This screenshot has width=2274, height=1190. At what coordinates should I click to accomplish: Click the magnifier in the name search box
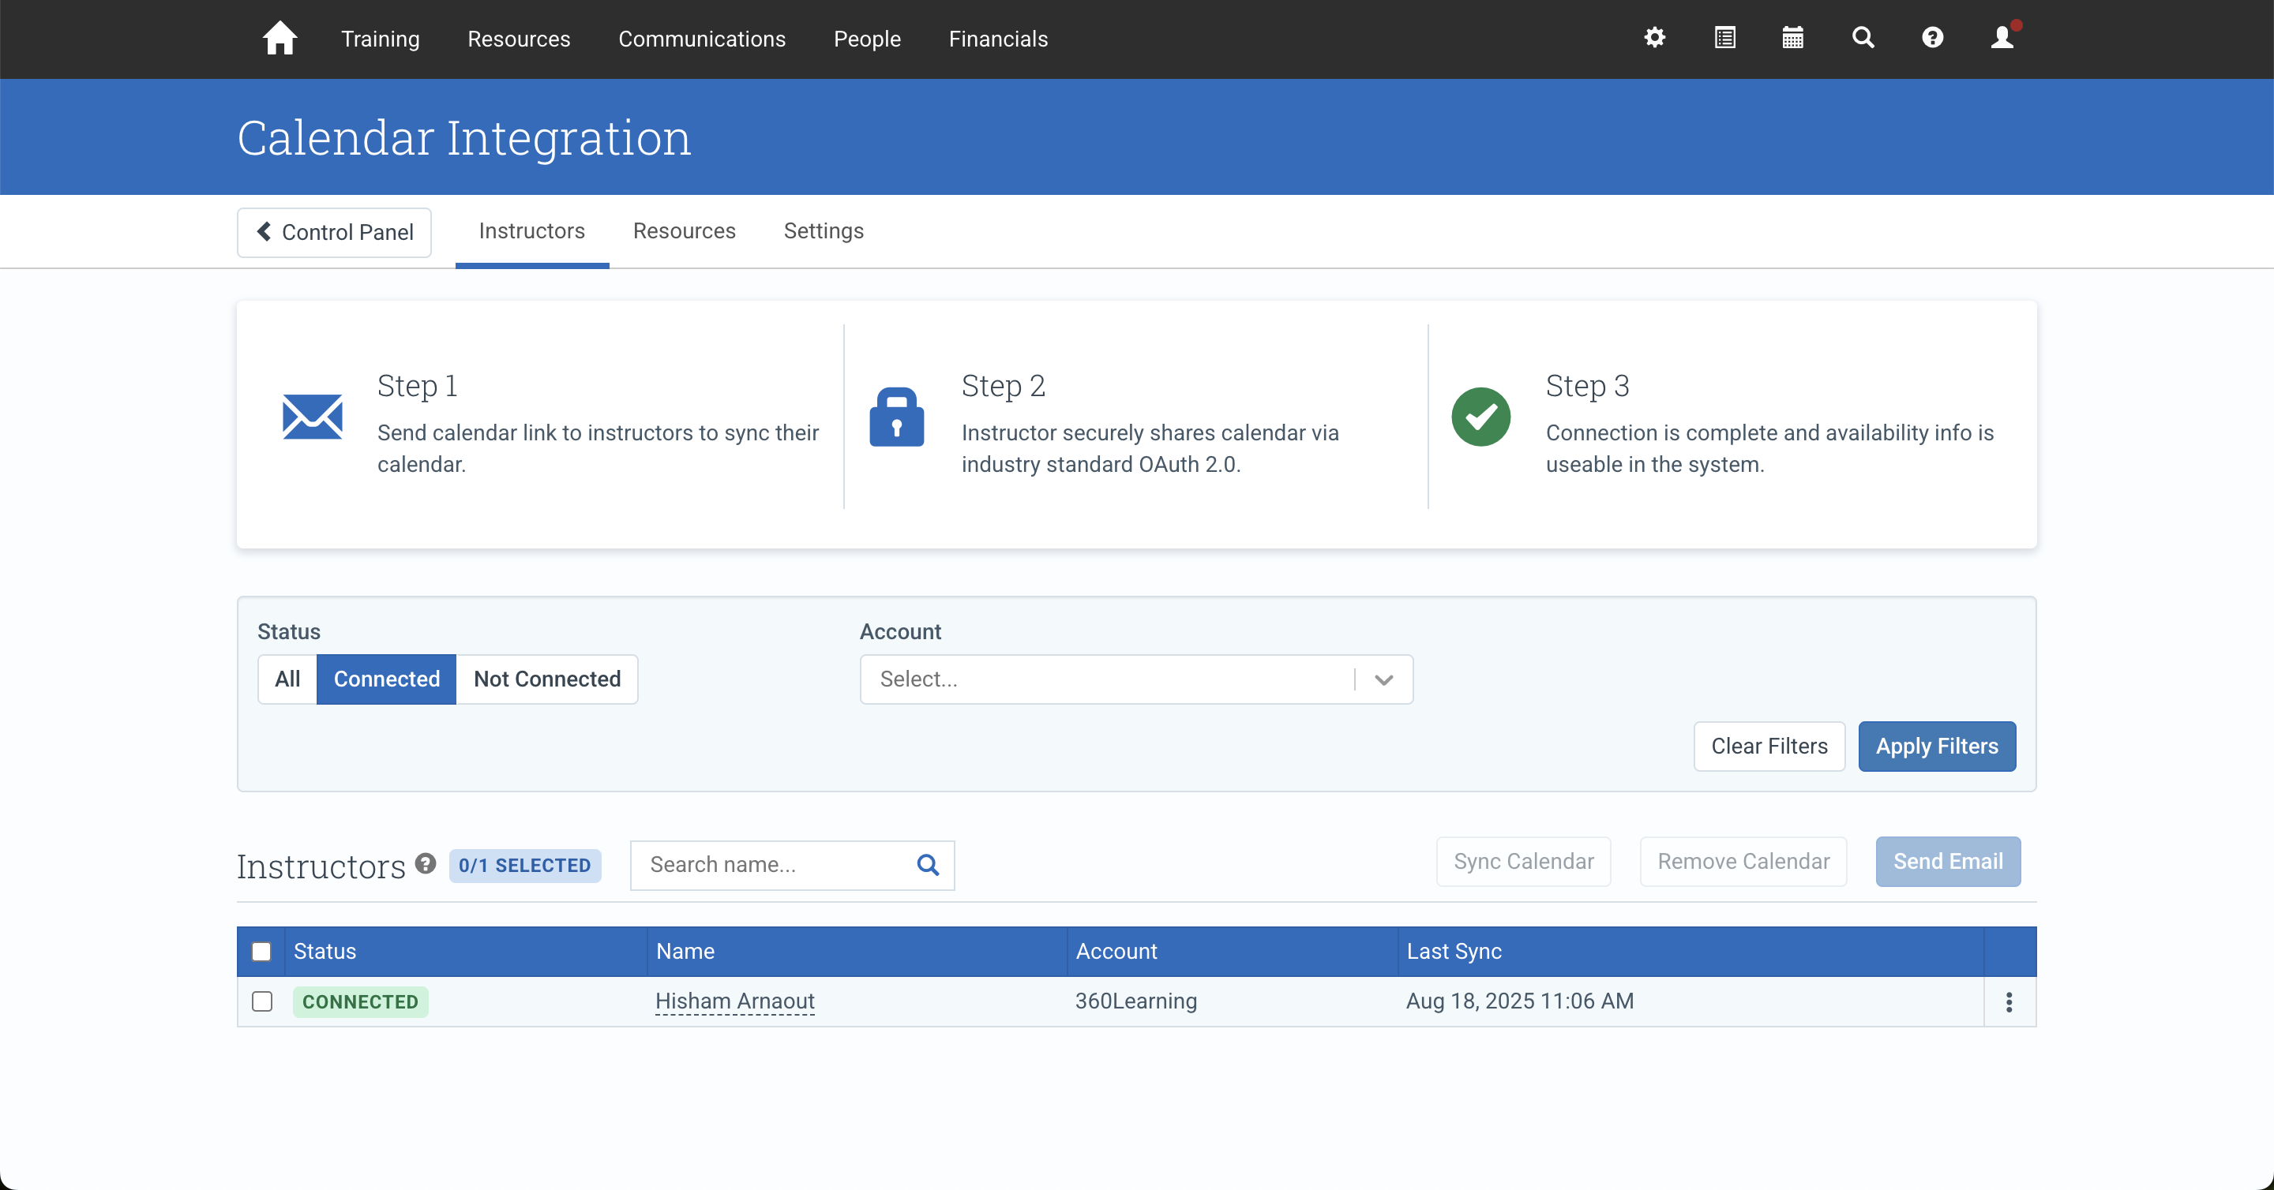coord(927,865)
